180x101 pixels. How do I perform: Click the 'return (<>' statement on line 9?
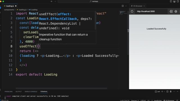[29, 51]
